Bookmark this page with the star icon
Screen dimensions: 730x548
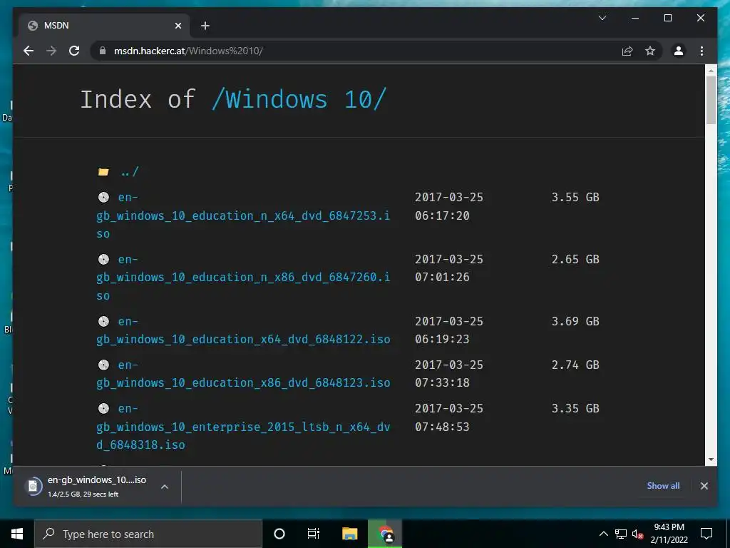650,51
